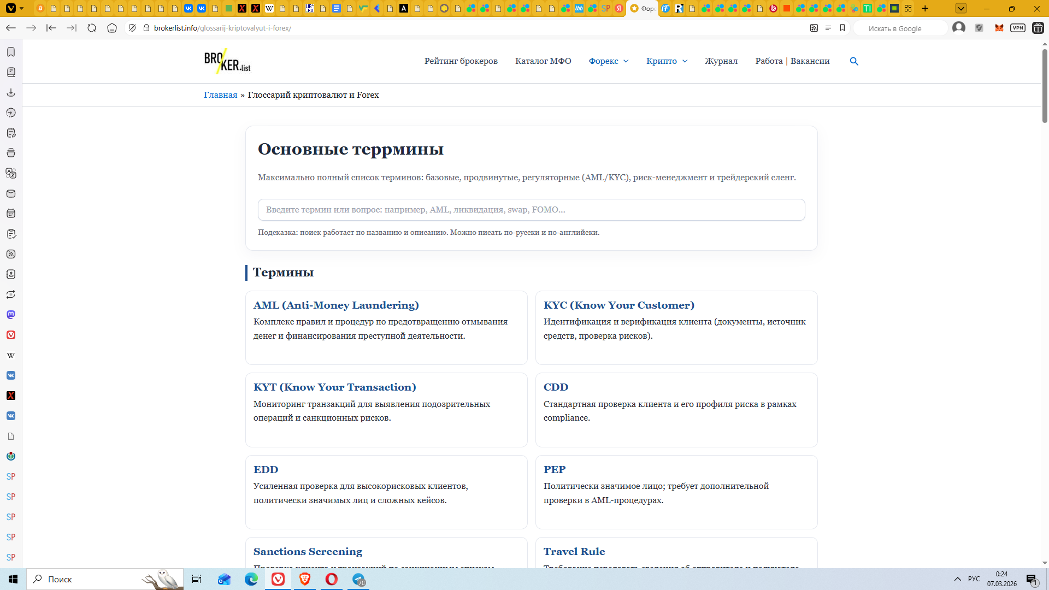Image resolution: width=1049 pixels, height=590 pixels.
Task: Open the Mail panel in sidebar
Action: tap(11, 193)
